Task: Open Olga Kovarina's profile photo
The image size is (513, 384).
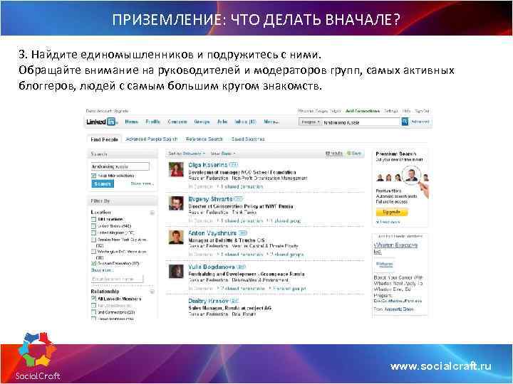Action: click(176, 169)
